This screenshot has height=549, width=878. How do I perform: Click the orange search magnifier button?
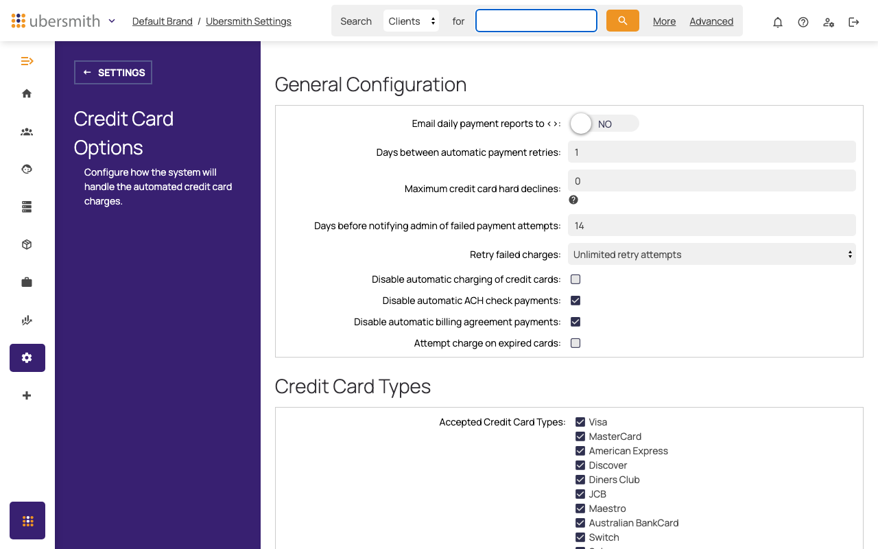click(623, 21)
